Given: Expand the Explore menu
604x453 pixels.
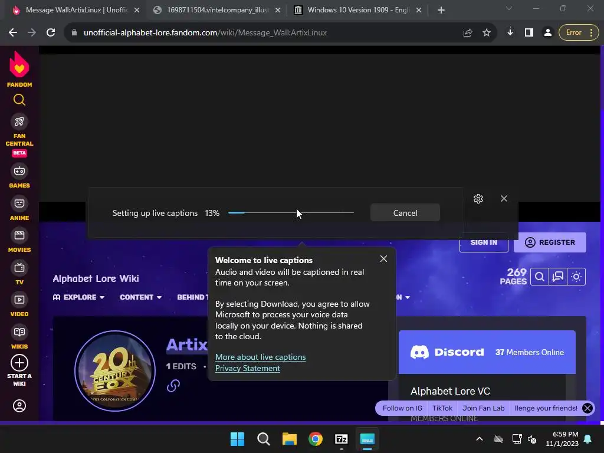Looking at the screenshot, I should [78, 297].
